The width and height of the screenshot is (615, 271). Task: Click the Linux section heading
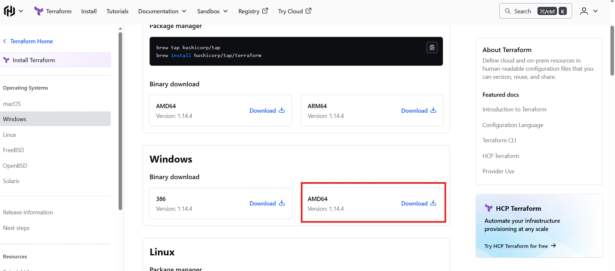(162, 252)
